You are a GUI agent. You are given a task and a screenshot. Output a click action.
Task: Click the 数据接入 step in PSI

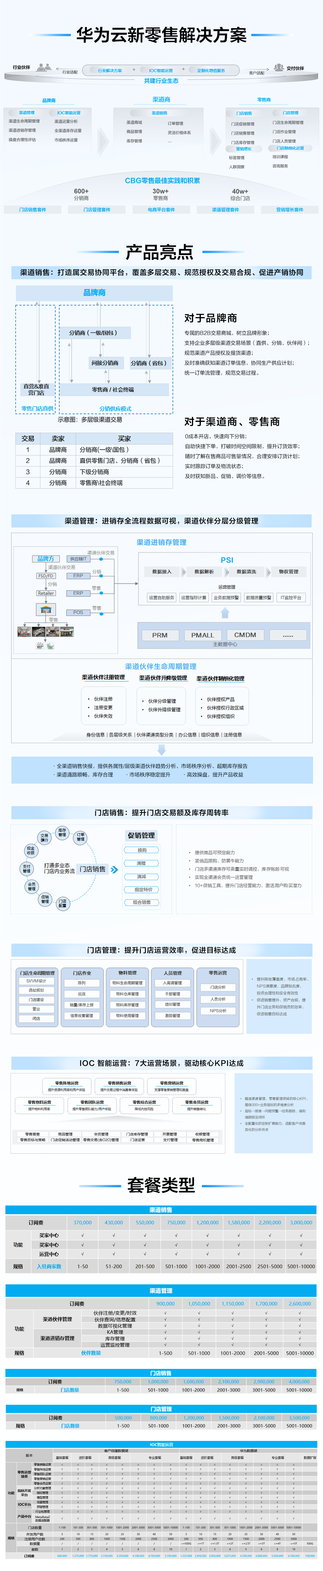click(x=161, y=572)
